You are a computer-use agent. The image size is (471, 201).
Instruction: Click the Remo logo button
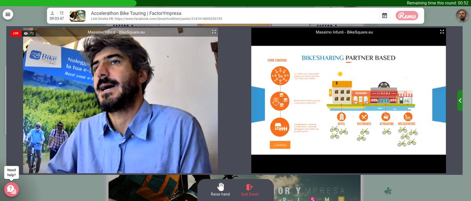[407, 16]
